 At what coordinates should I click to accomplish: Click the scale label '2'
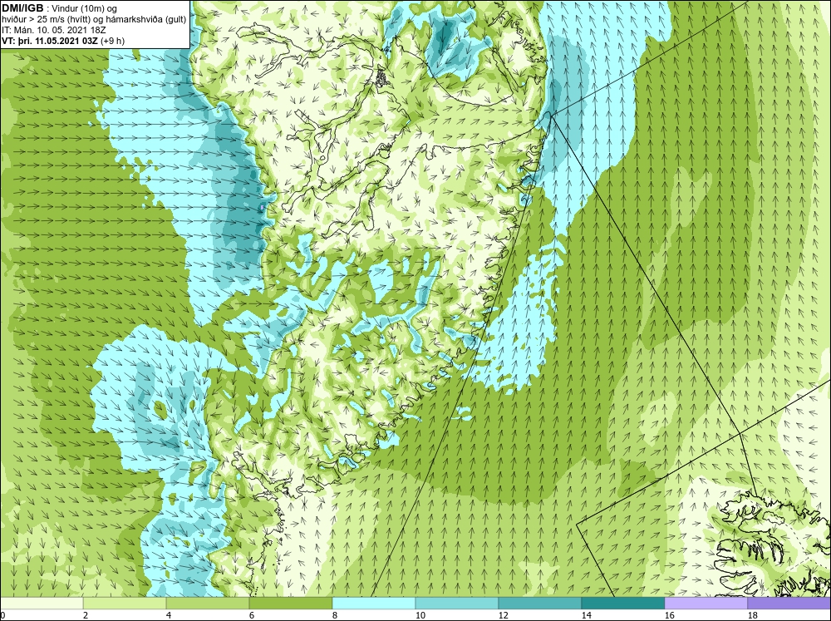86,615
